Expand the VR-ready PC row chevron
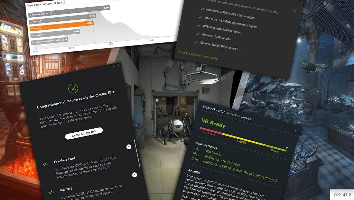Screen dimensions: 354x200 (x=32, y=36)
